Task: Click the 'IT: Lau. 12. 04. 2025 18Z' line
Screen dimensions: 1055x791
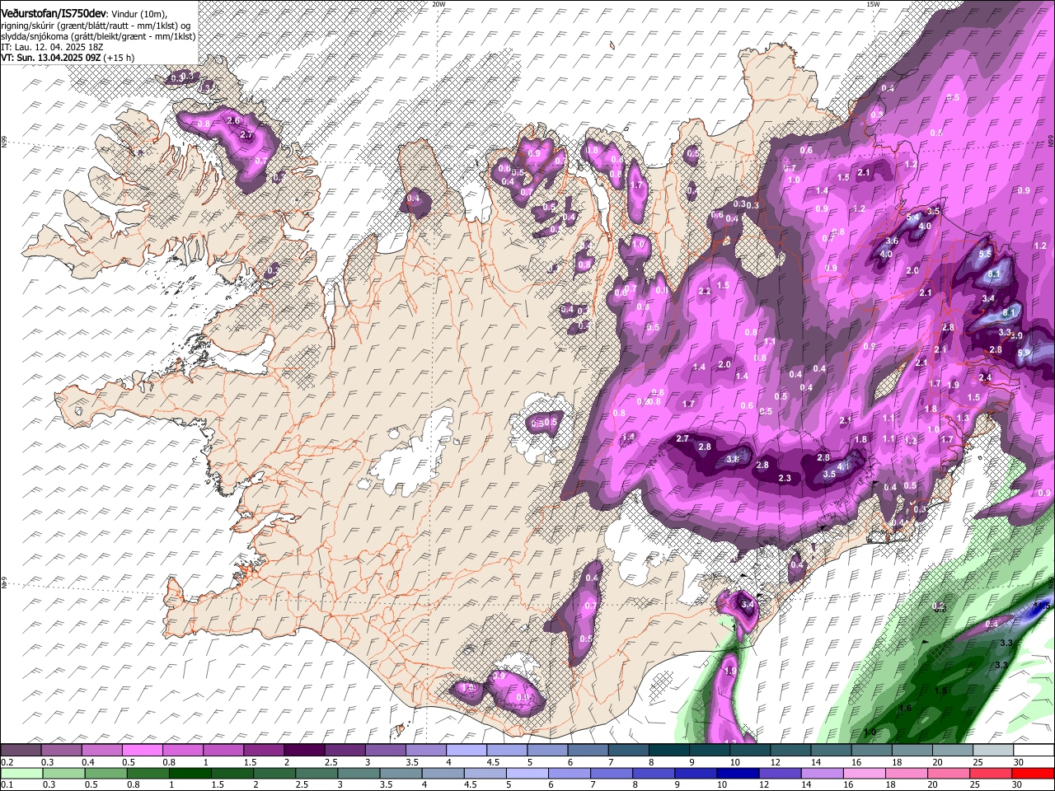Action: click(x=53, y=48)
